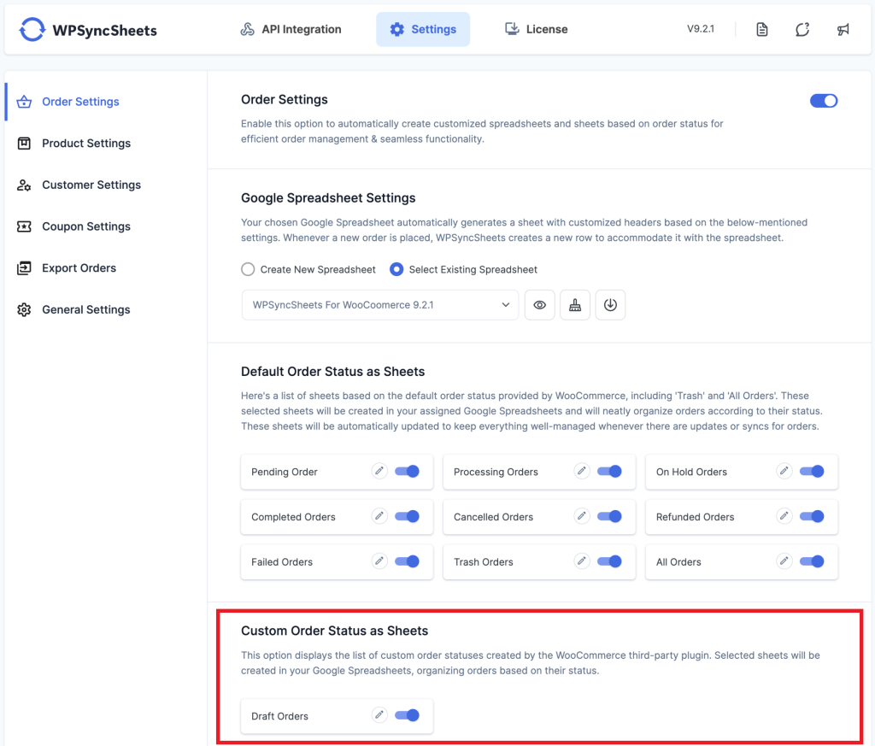Viewport: 875px width, 746px height.
Task: Click the V9.2.1 version label
Action: click(701, 29)
